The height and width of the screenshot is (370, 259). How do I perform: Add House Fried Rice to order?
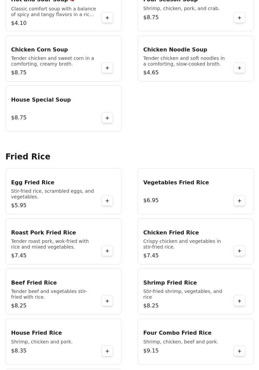[107, 351]
